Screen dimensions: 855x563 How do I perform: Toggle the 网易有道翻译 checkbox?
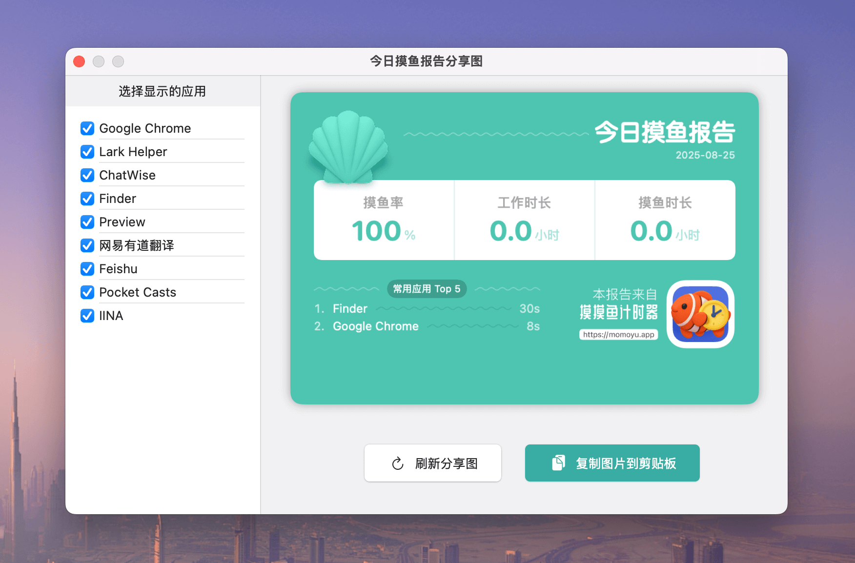pos(87,245)
